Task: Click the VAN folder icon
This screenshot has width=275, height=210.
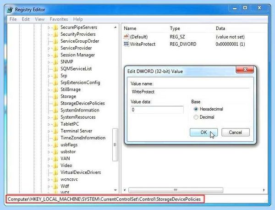Action: coord(55,159)
